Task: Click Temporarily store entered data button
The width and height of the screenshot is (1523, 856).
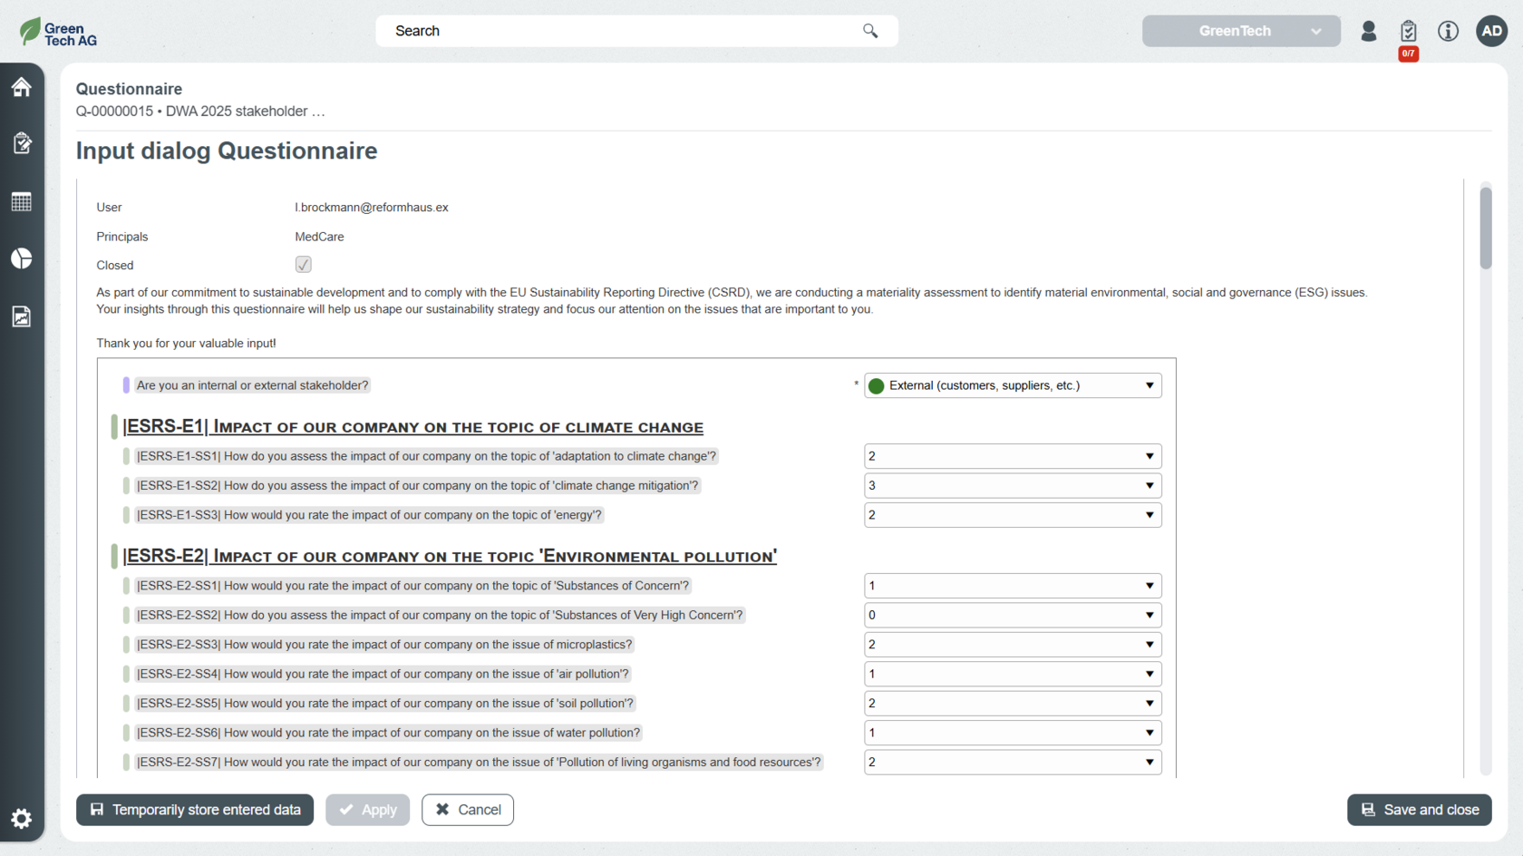Action: (x=195, y=810)
